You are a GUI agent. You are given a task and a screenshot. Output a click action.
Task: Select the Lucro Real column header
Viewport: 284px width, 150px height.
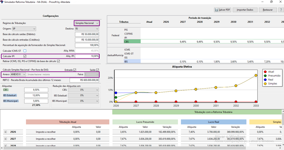coord(213,122)
